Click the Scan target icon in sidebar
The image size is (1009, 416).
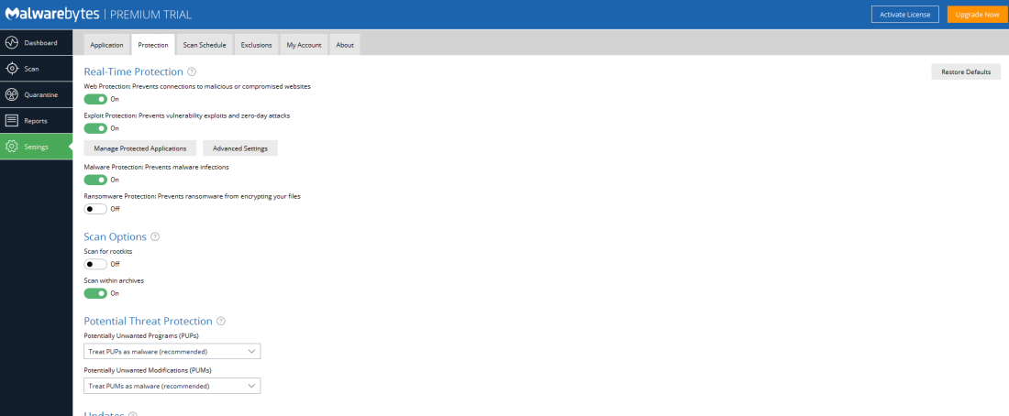[x=12, y=69]
